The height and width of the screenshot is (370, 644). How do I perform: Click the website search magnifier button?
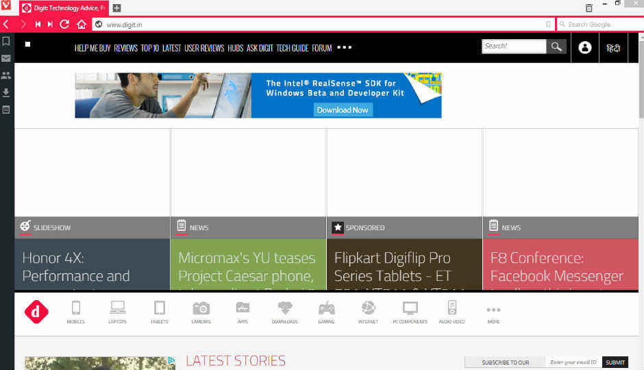(x=556, y=47)
